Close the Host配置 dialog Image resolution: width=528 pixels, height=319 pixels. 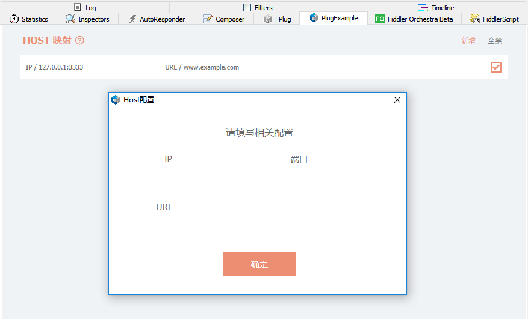pos(397,100)
